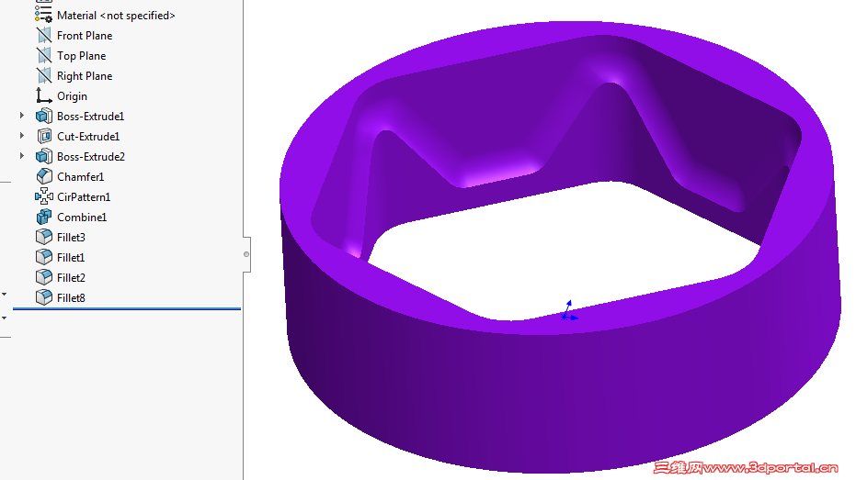Viewport: 856px width, 480px height.
Task: Click the small arrow beside Fillet8 row
Action: pos(5,295)
